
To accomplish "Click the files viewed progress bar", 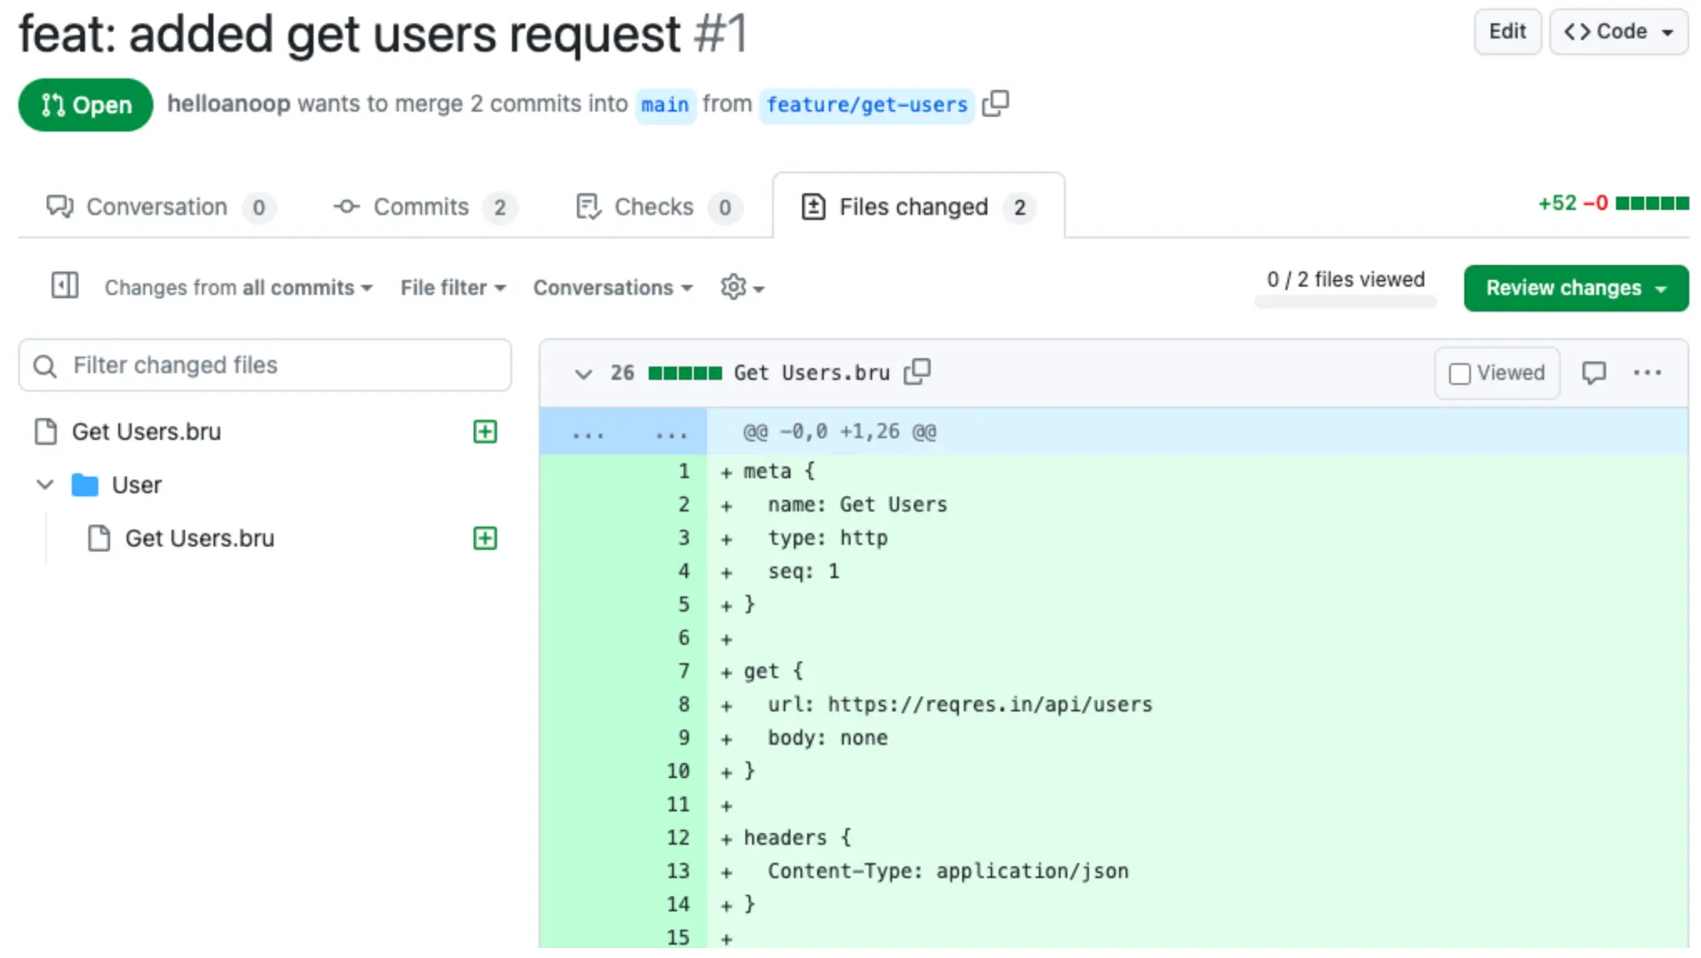I will click(1345, 302).
